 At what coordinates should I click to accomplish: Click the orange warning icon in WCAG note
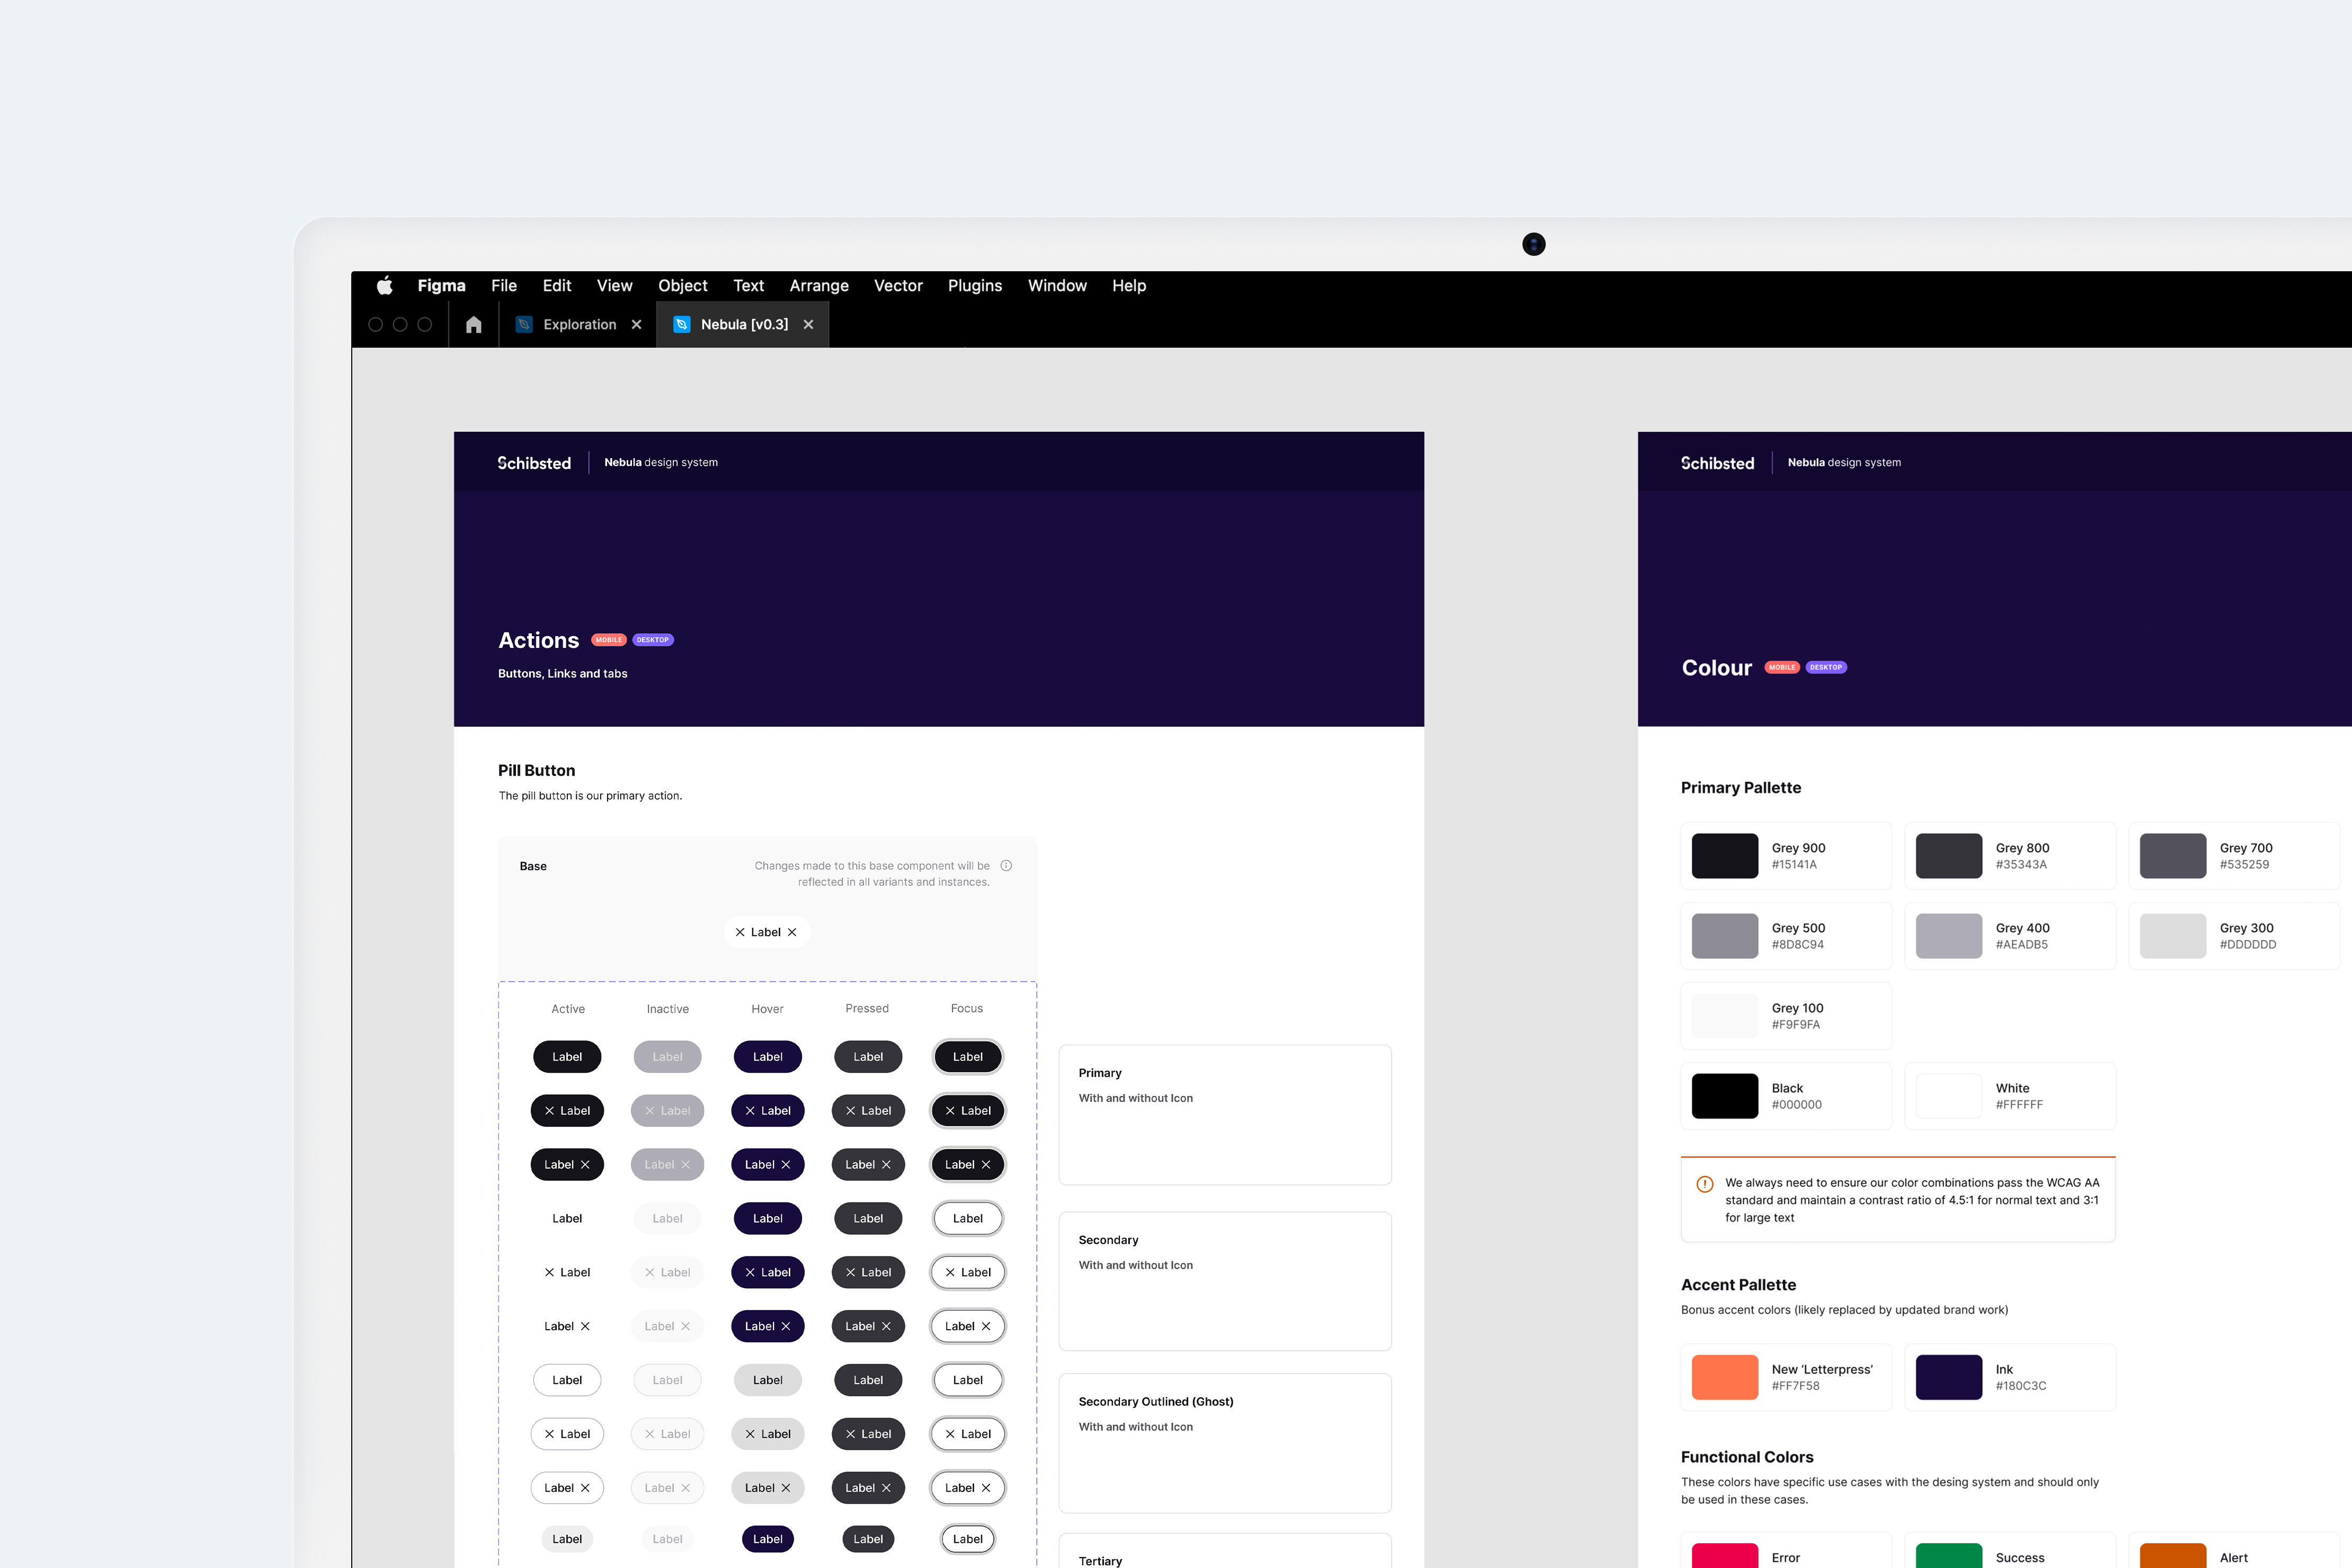[1705, 1184]
